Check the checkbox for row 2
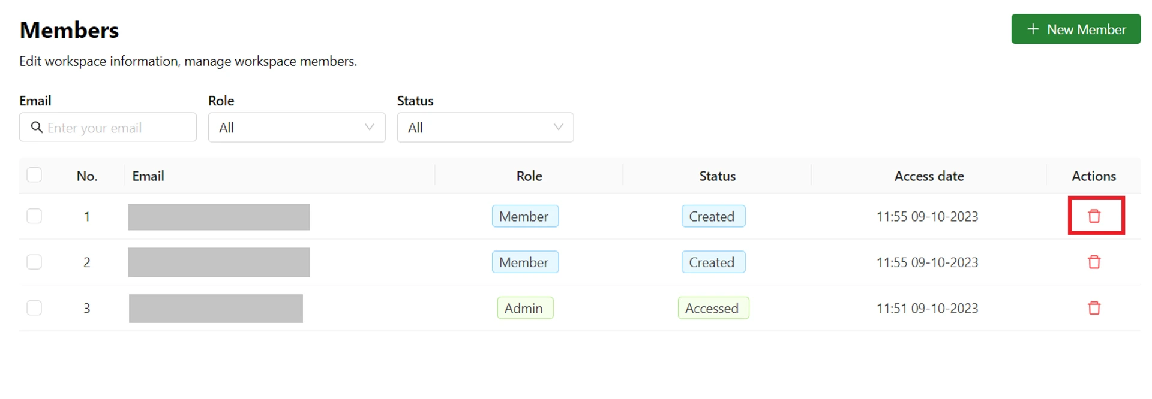The image size is (1152, 399). [34, 262]
